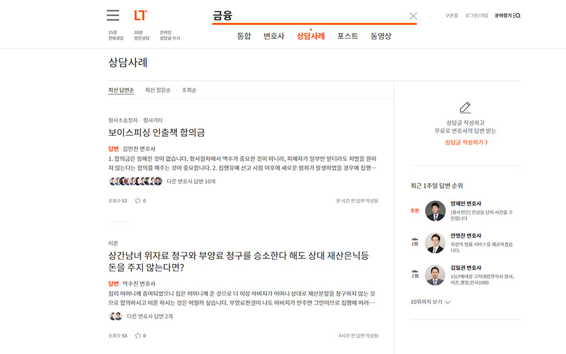Click lawyer avatars under voice phishing answer

point(136,181)
